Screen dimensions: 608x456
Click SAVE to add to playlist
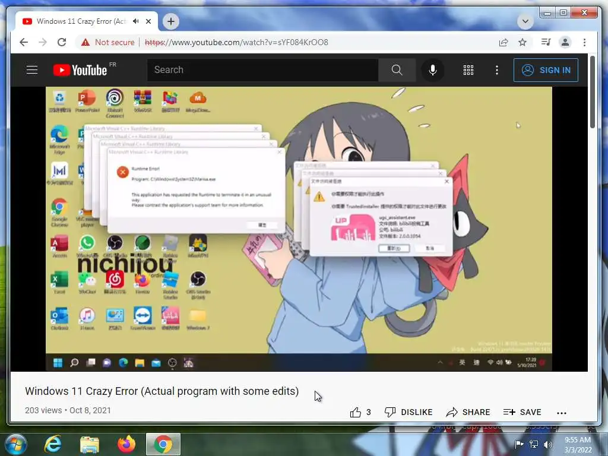point(522,412)
